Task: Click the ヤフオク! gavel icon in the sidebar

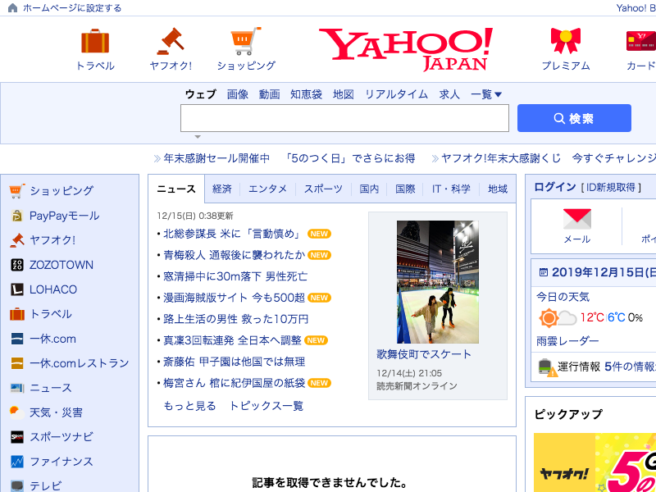Action: [17, 240]
